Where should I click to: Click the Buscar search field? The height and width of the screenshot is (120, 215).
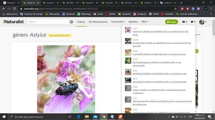48,22
